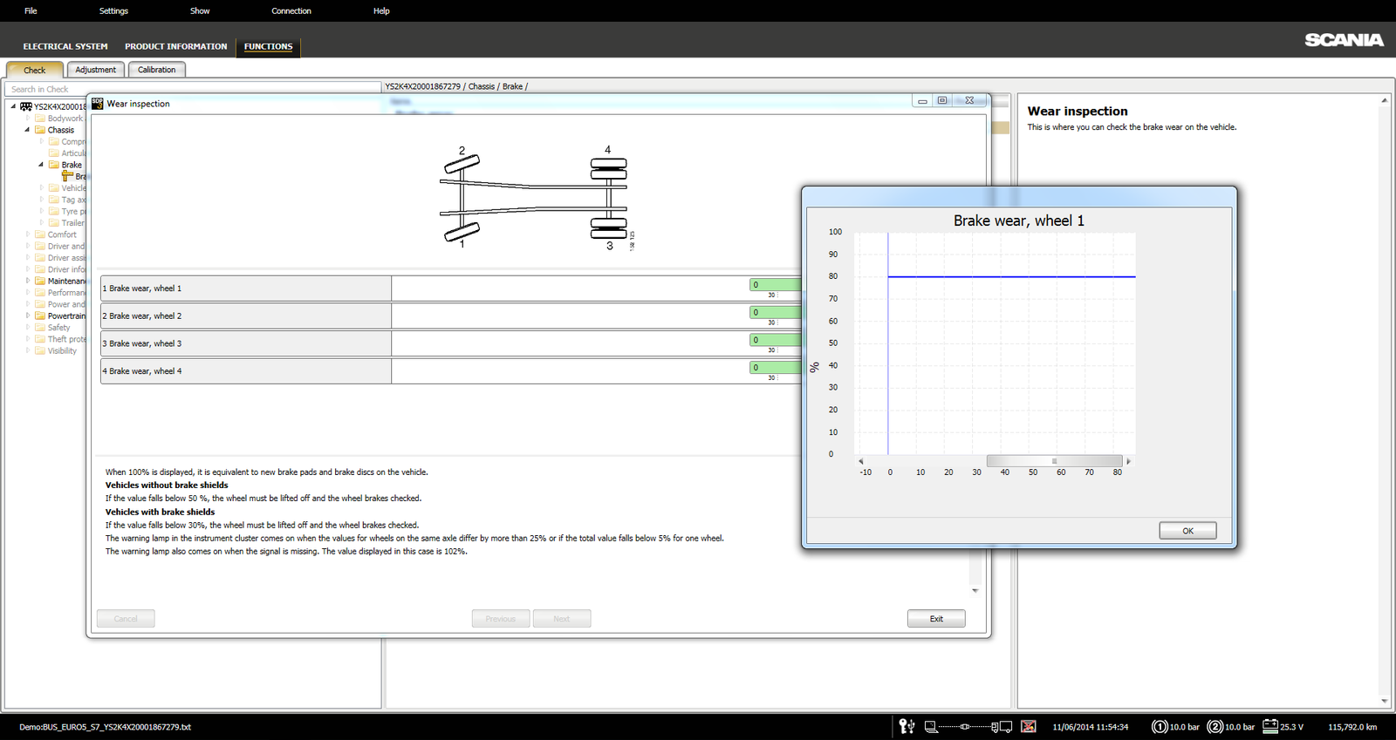Screen dimensions: 1396x740
Task: Click description scroll-down arrow in Wear inspection
Action: pyautogui.click(x=975, y=590)
